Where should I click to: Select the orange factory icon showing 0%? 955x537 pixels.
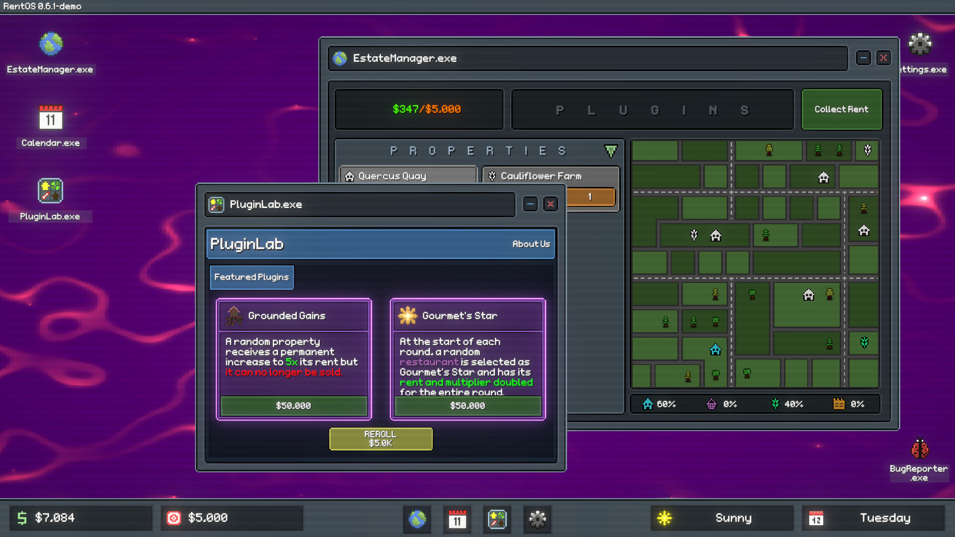840,404
